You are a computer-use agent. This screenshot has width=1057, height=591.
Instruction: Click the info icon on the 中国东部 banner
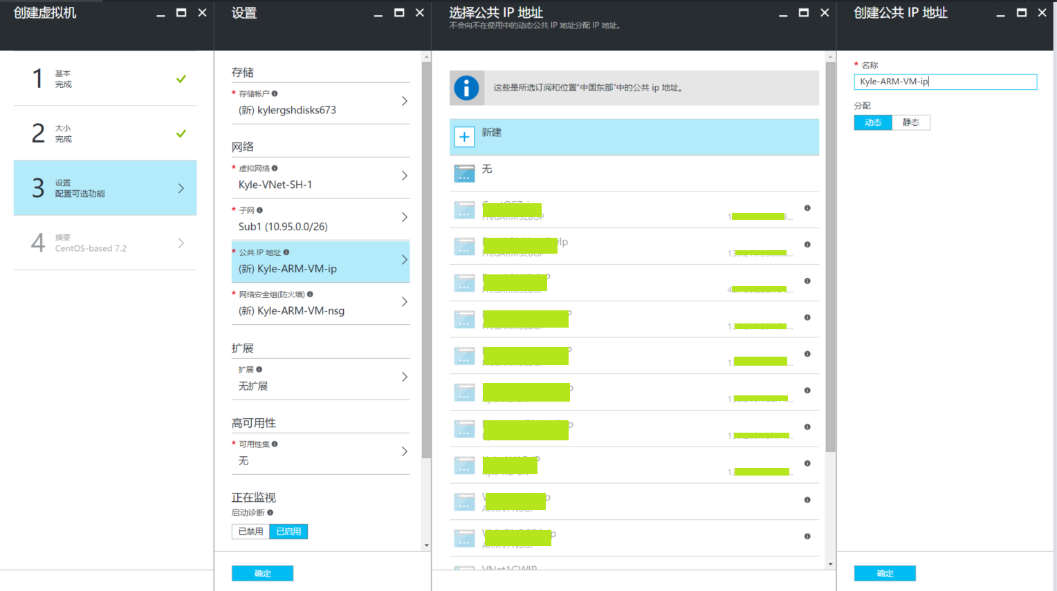pyautogui.click(x=467, y=88)
